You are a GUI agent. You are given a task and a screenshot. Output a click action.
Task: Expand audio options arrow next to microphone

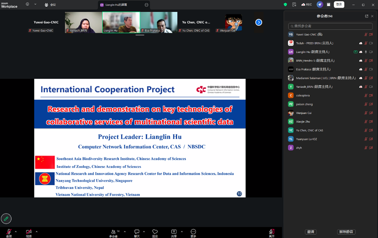coord(16,231)
